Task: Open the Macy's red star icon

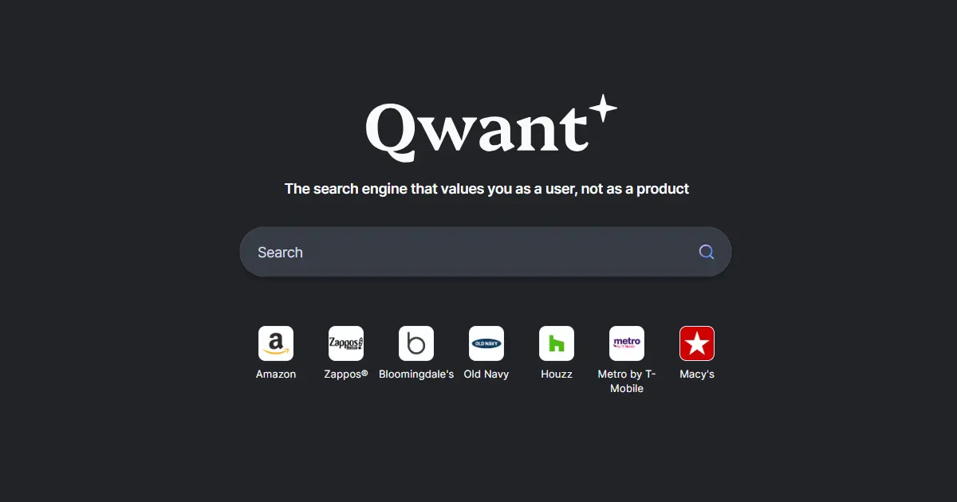Action: point(697,343)
